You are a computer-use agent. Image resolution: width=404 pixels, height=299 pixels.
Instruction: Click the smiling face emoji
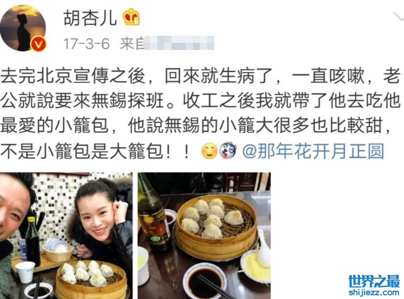tap(209, 151)
